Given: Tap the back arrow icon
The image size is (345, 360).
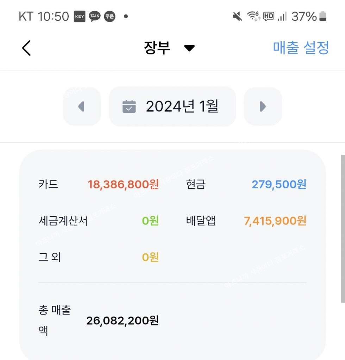Looking at the screenshot, I should 27,48.
